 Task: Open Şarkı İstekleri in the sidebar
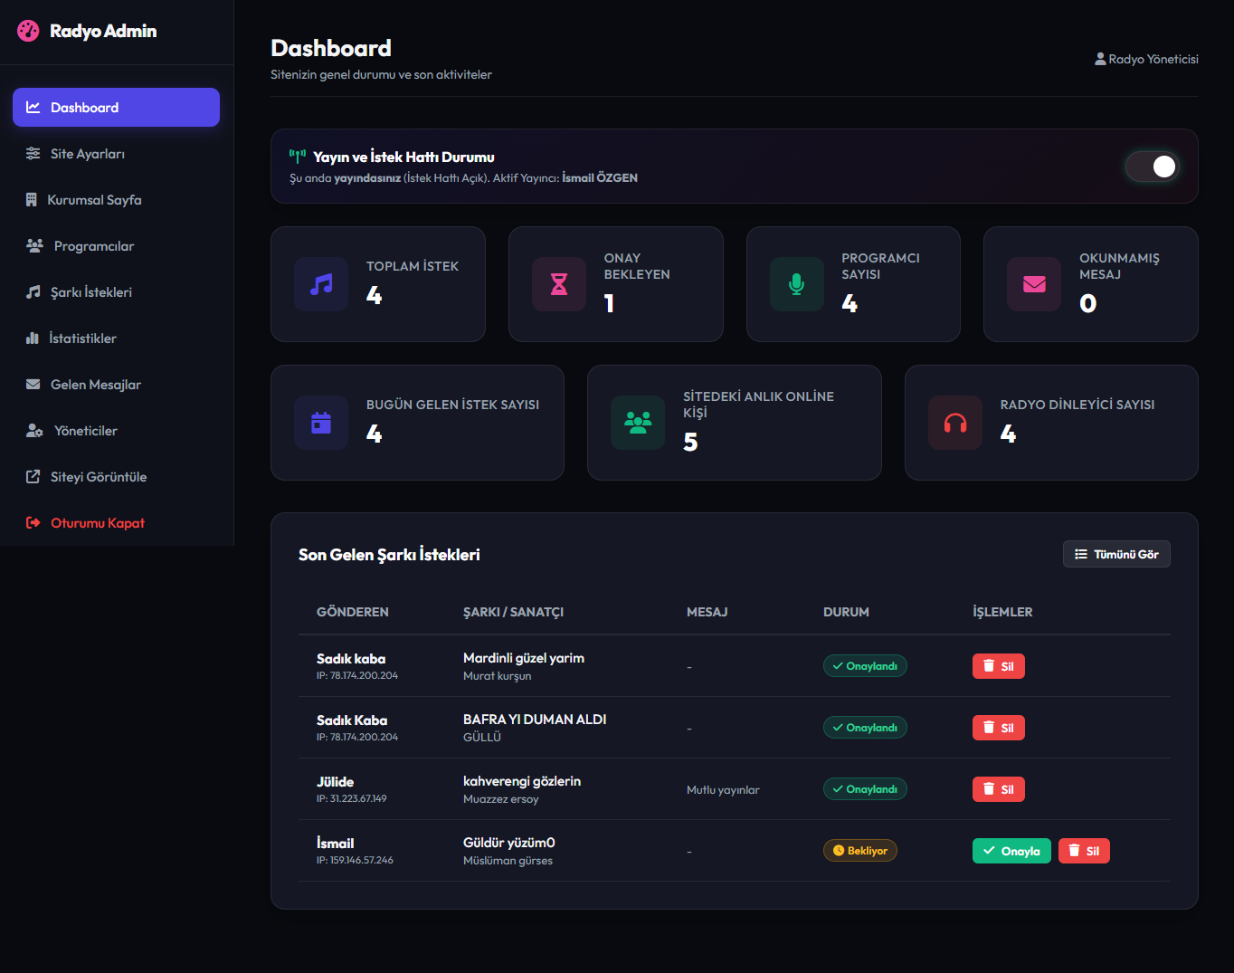[x=116, y=292]
